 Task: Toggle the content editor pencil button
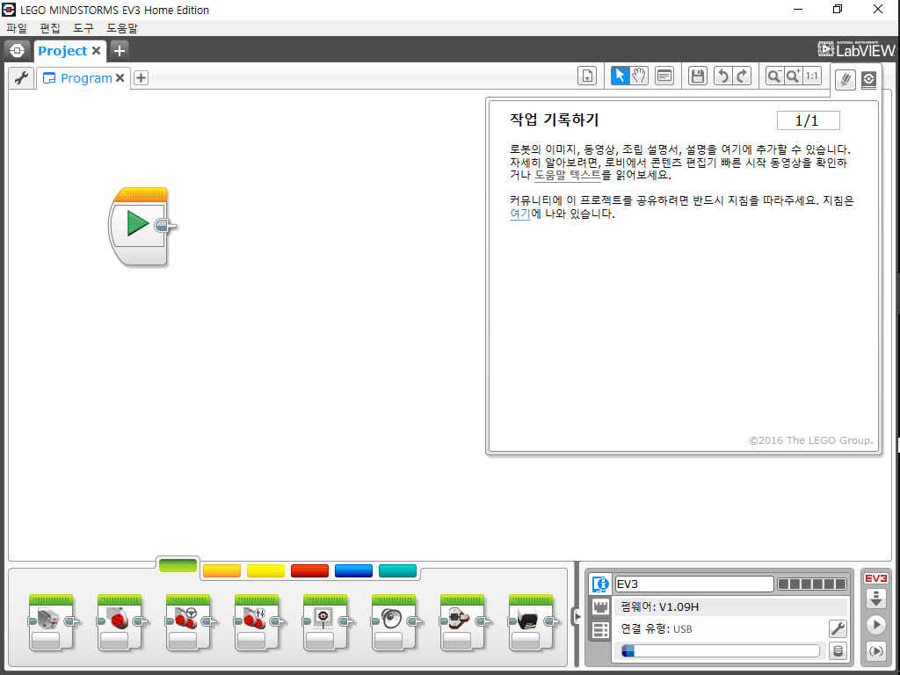(x=845, y=80)
